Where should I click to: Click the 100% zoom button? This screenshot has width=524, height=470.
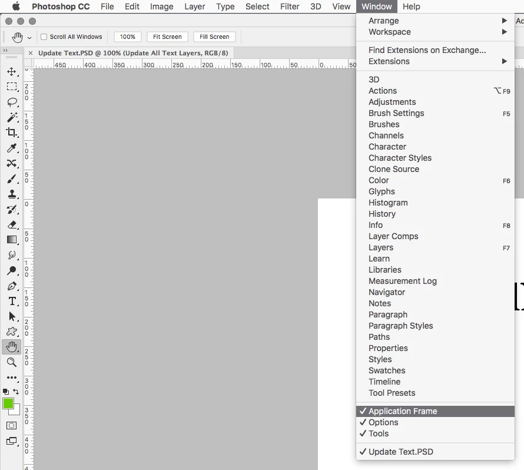click(128, 37)
